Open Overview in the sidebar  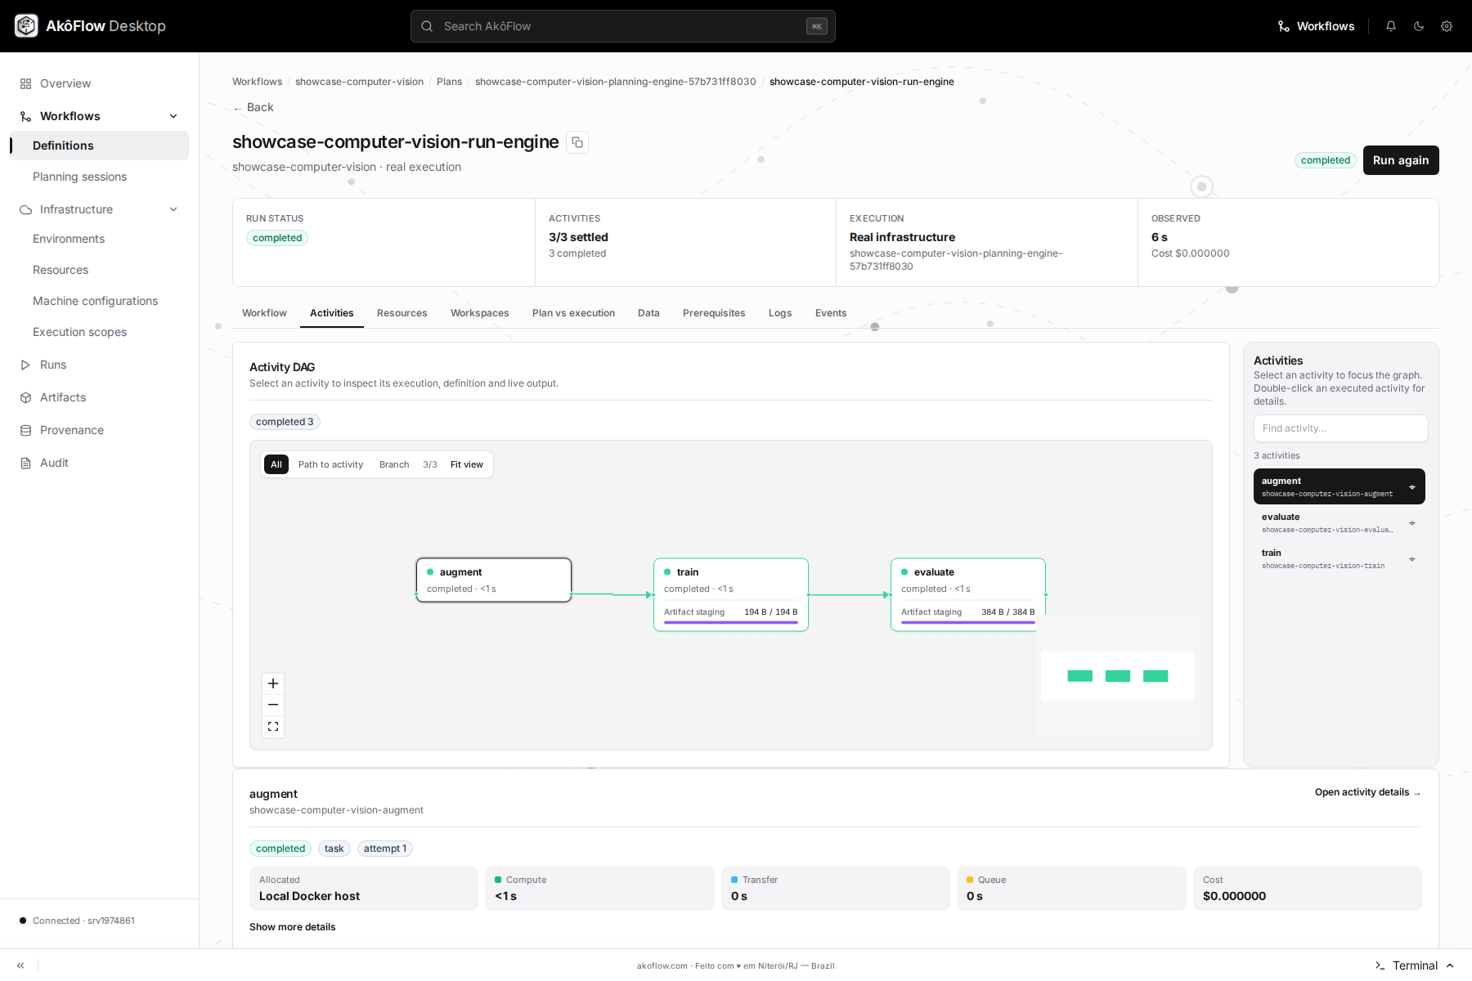tap(99, 83)
